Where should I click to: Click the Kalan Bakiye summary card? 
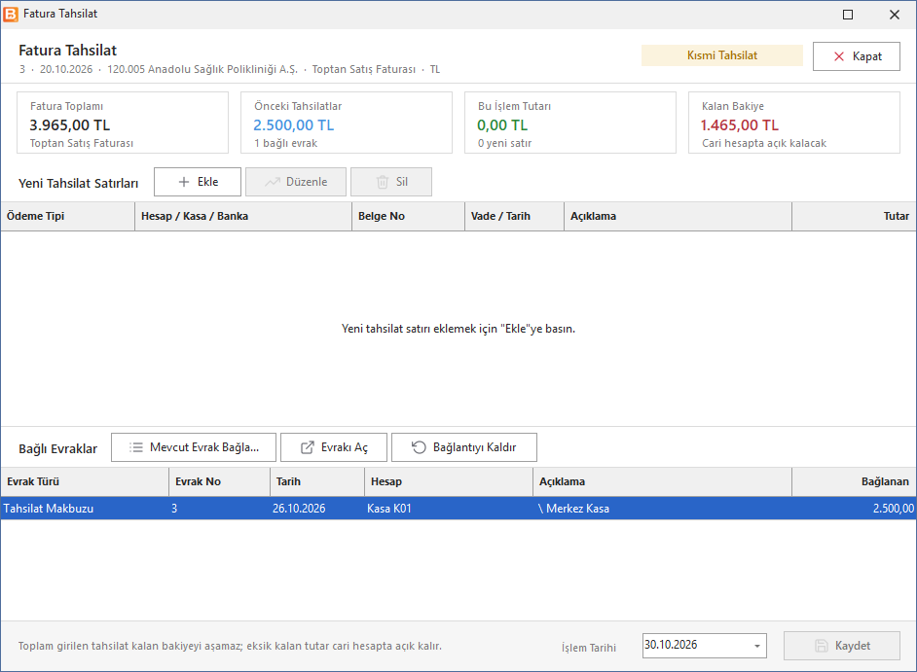pos(794,123)
